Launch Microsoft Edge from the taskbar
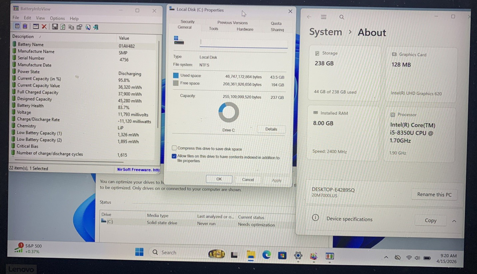The height and width of the screenshot is (274, 477). point(266,255)
